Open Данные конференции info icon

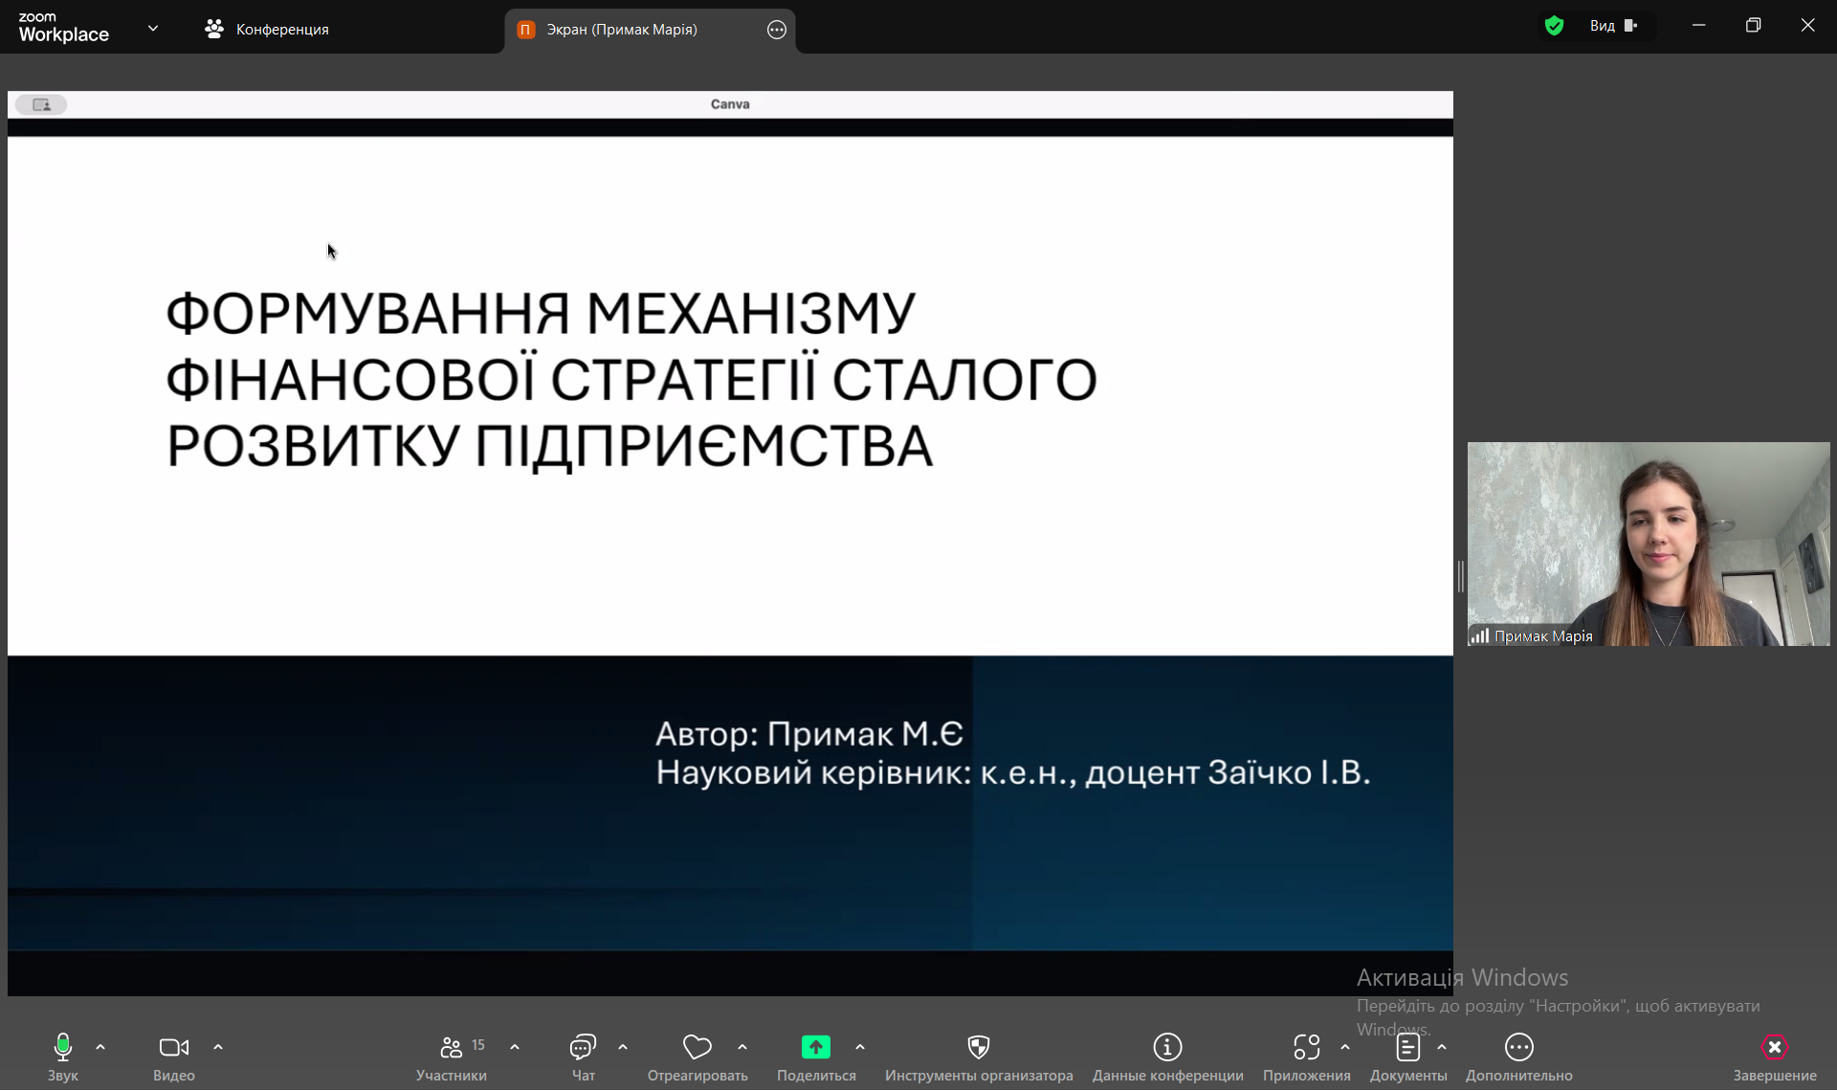click(x=1167, y=1048)
